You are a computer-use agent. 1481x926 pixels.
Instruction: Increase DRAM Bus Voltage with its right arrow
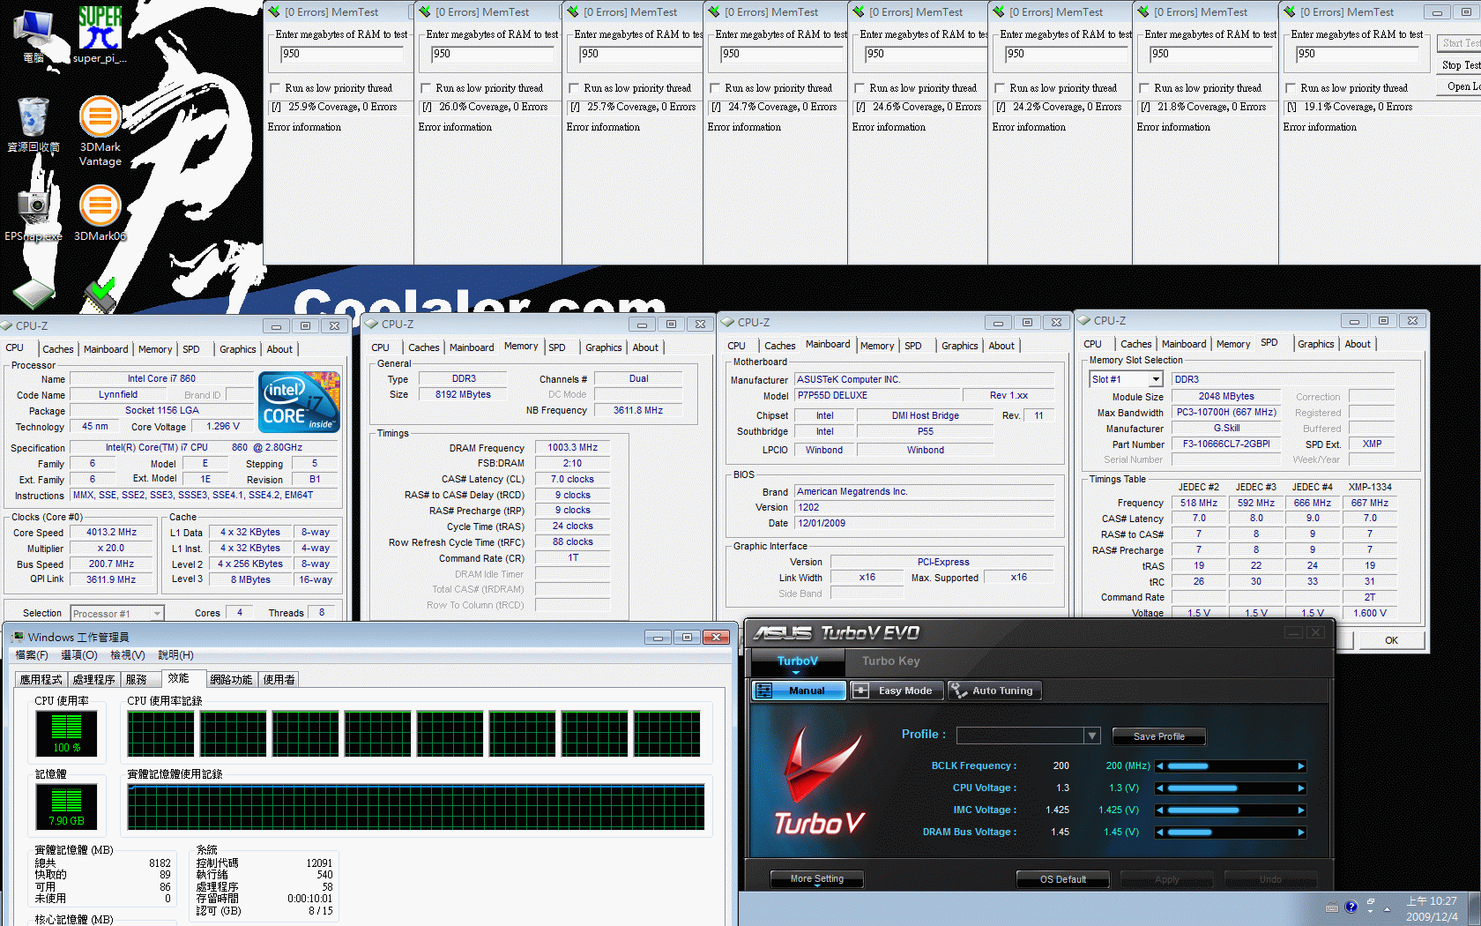click(x=1300, y=833)
